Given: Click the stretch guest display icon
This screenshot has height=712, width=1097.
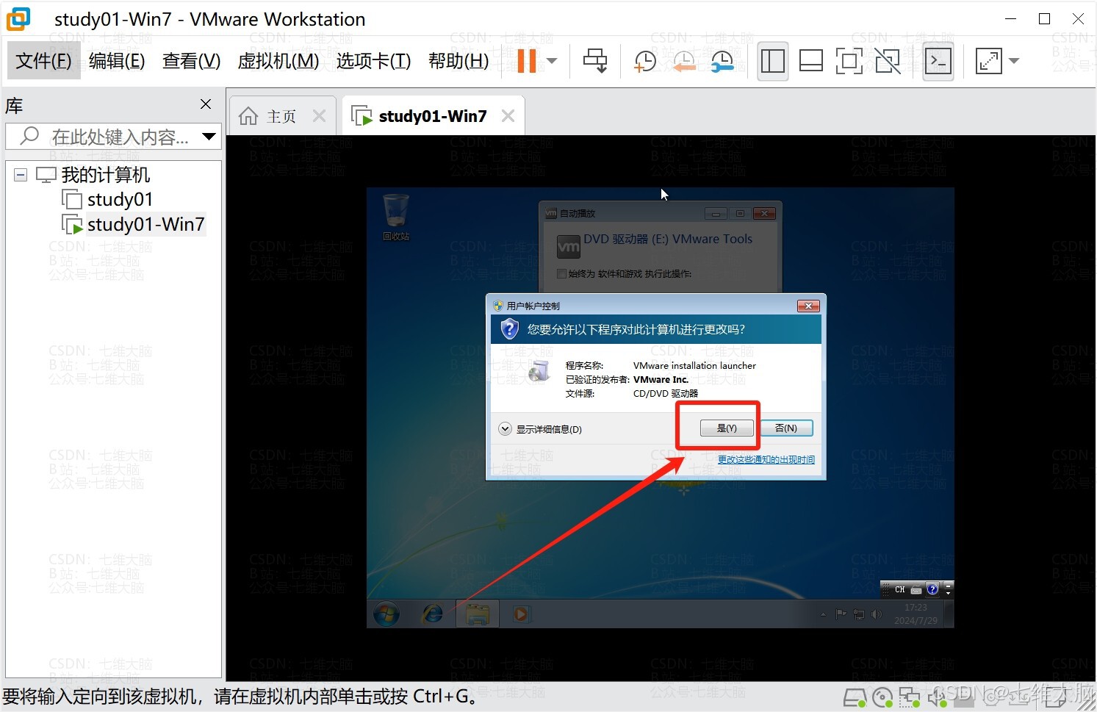Looking at the screenshot, I should pos(988,61).
